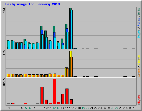
Task: Click the Hits legend label
Action: coord(139,11)
